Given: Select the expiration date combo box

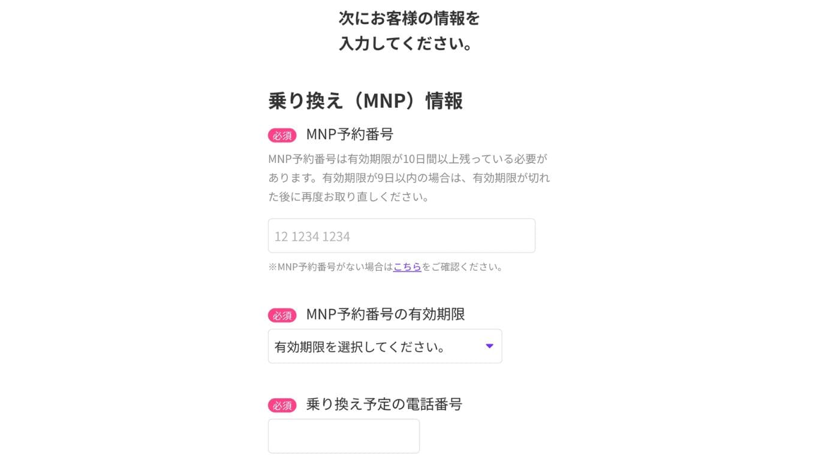Looking at the screenshot, I should (x=384, y=346).
